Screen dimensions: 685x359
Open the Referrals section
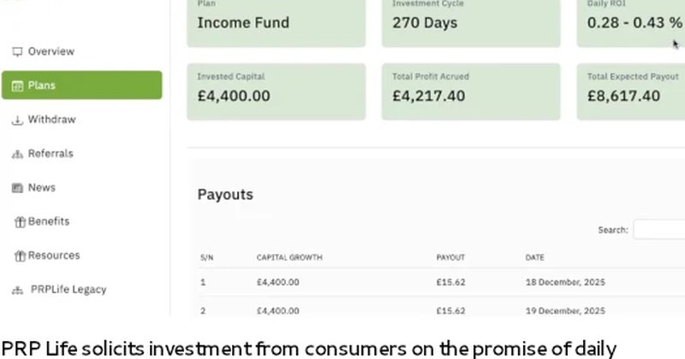tap(51, 154)
